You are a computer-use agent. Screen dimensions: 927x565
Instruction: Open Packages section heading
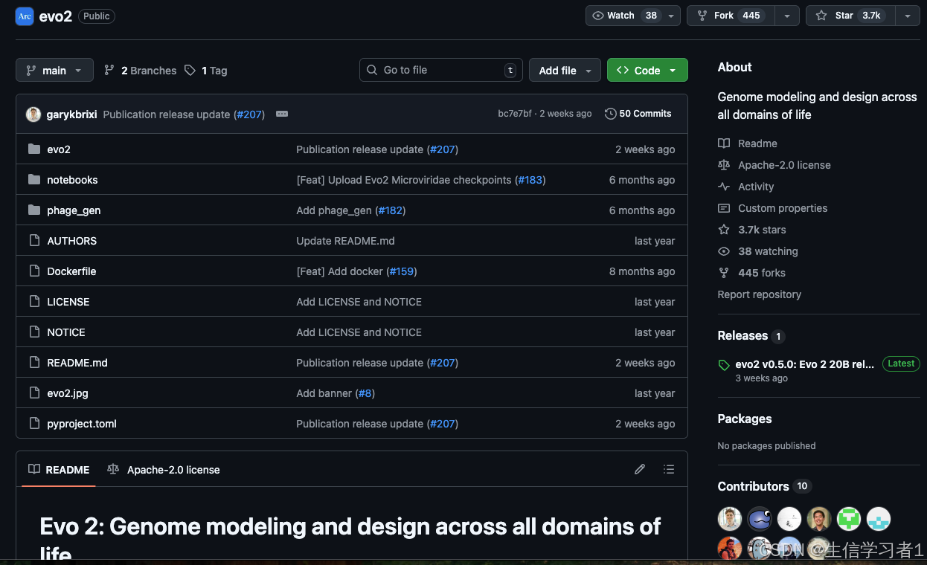pos(745,419)
